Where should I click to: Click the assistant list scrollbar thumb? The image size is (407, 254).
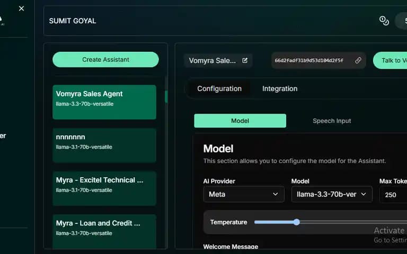166,97
